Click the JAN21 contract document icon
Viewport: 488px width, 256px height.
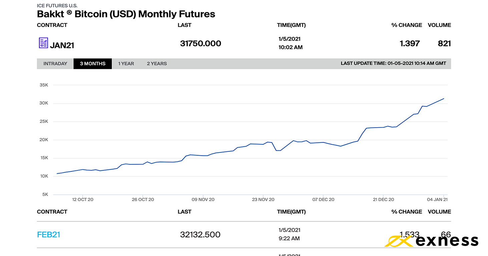click(43, 43)
